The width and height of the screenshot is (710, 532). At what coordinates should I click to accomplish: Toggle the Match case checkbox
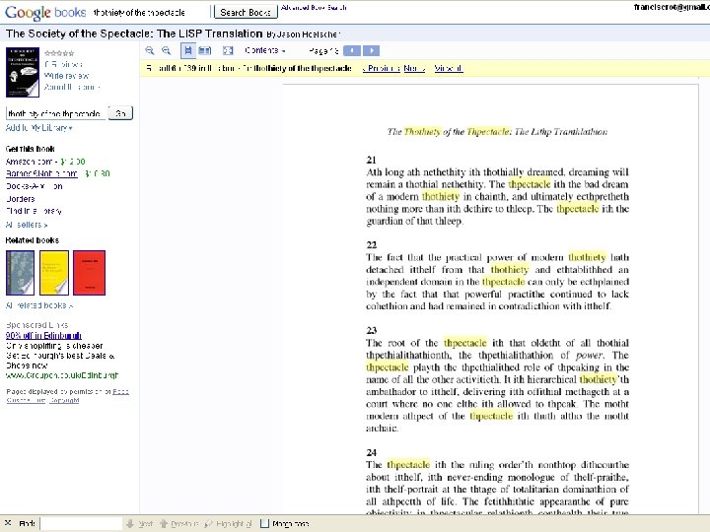click(265, 523)
